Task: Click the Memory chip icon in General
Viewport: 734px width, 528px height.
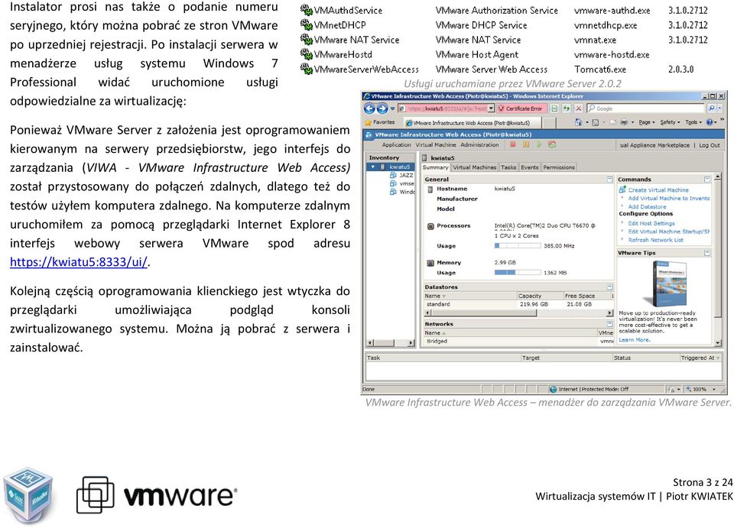Action: point(430,263)
